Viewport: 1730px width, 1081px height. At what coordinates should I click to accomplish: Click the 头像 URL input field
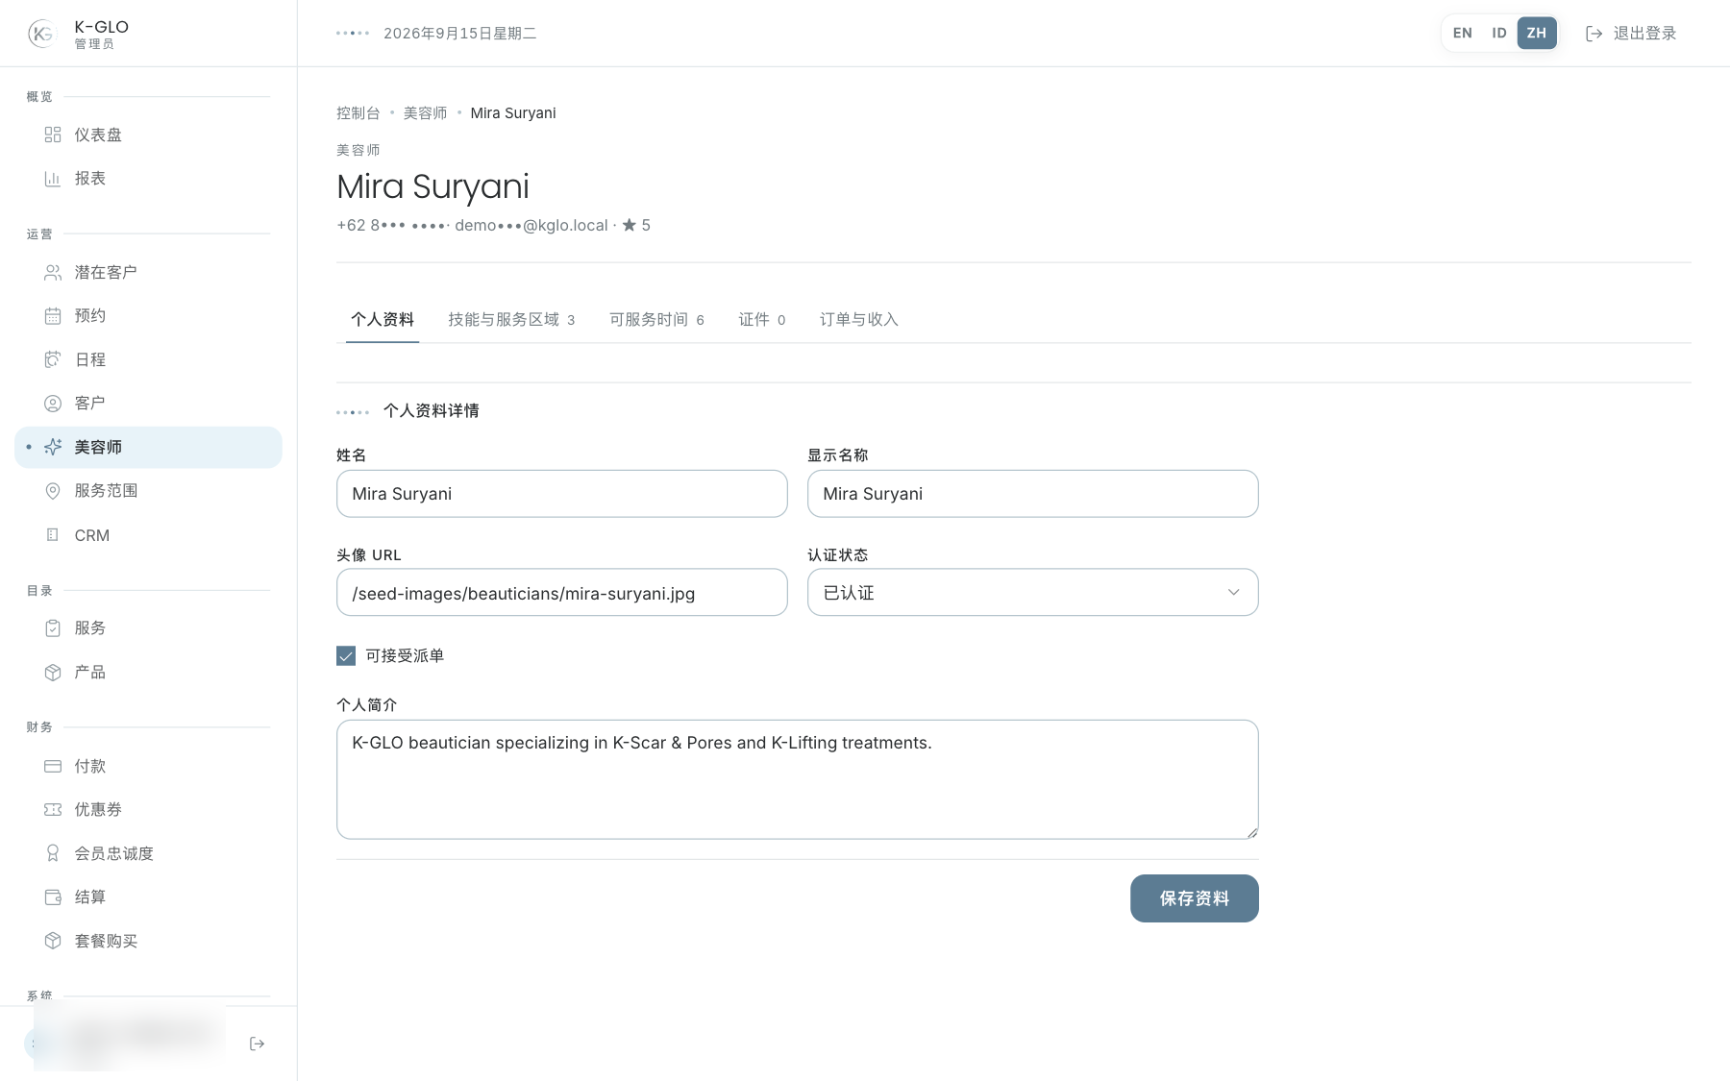coord(561,593)
